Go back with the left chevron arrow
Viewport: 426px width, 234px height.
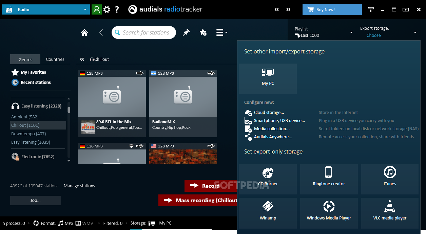101,32
